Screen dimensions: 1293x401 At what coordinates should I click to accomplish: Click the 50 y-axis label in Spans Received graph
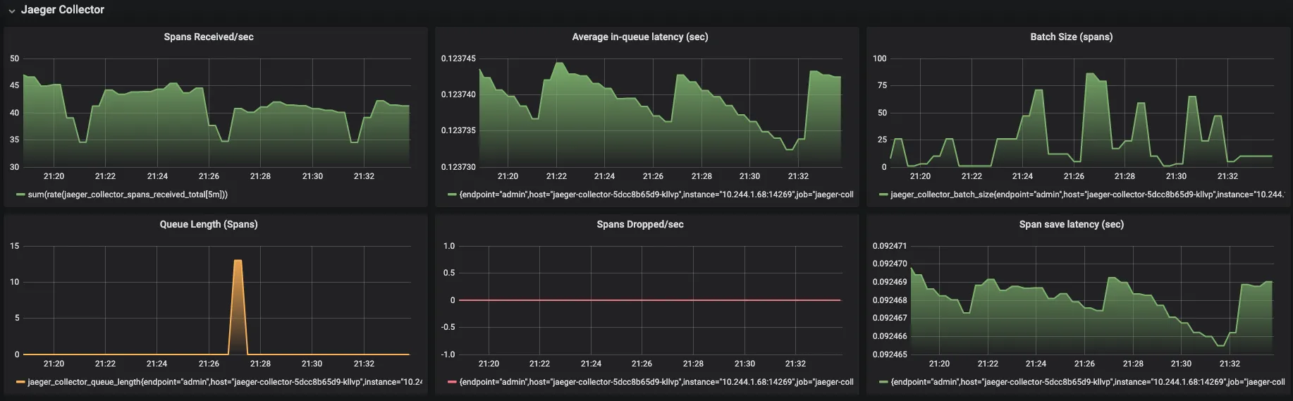coord(15,58)
